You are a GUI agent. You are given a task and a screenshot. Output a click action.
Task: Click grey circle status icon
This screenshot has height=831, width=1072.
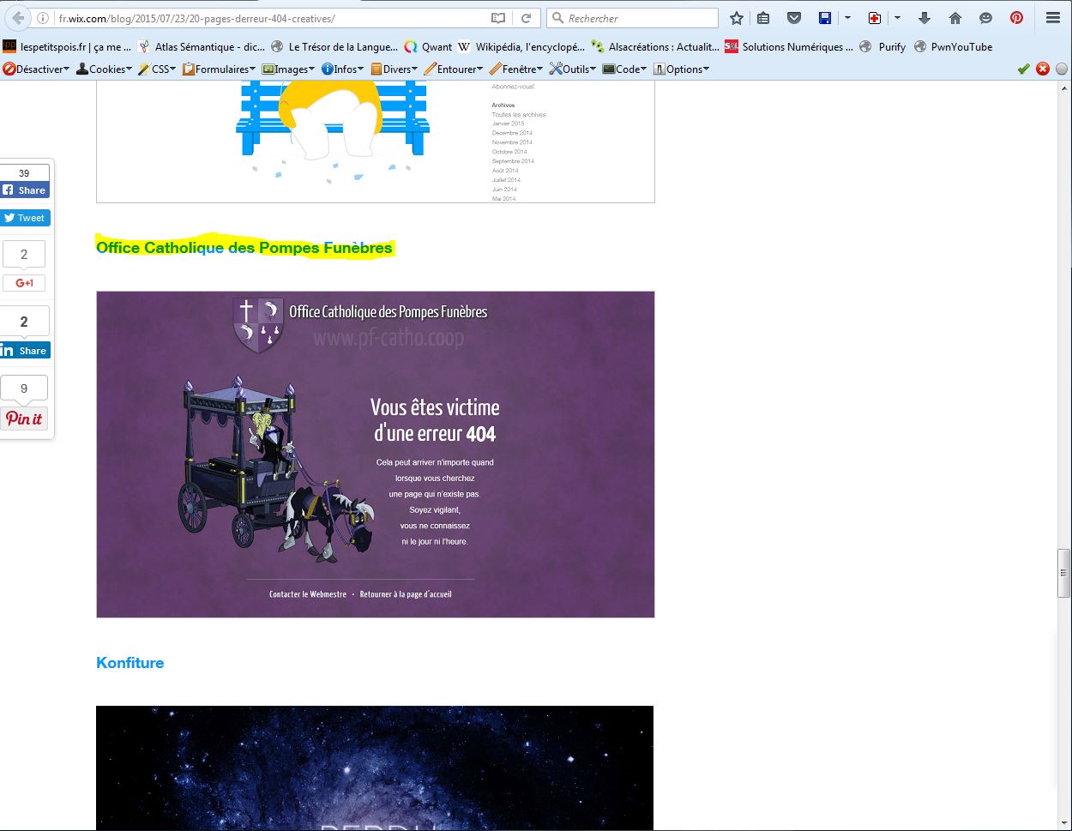[1062, 69]
